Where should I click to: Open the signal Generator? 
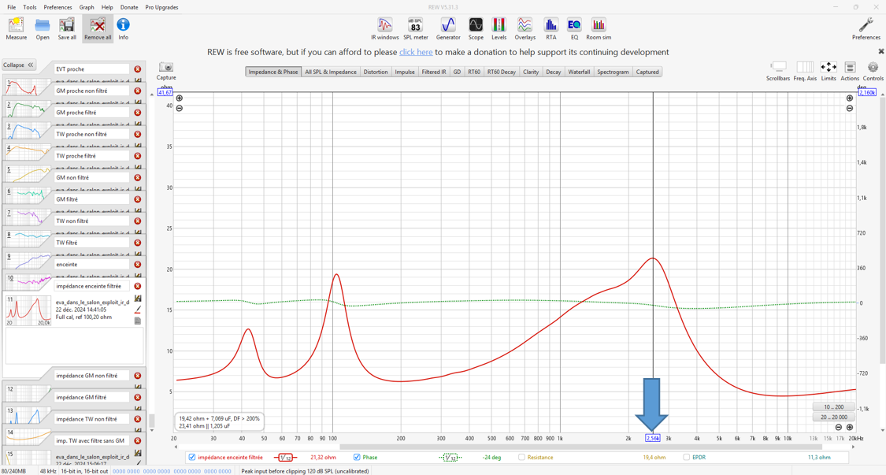pyautogui.click(x=448, y=28)
